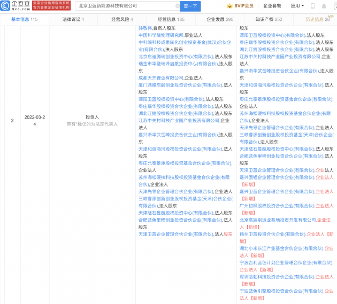This screenshot has height=304, width=337.
Task: Switch to 企业发展 tab
Action: click(220, 19)
